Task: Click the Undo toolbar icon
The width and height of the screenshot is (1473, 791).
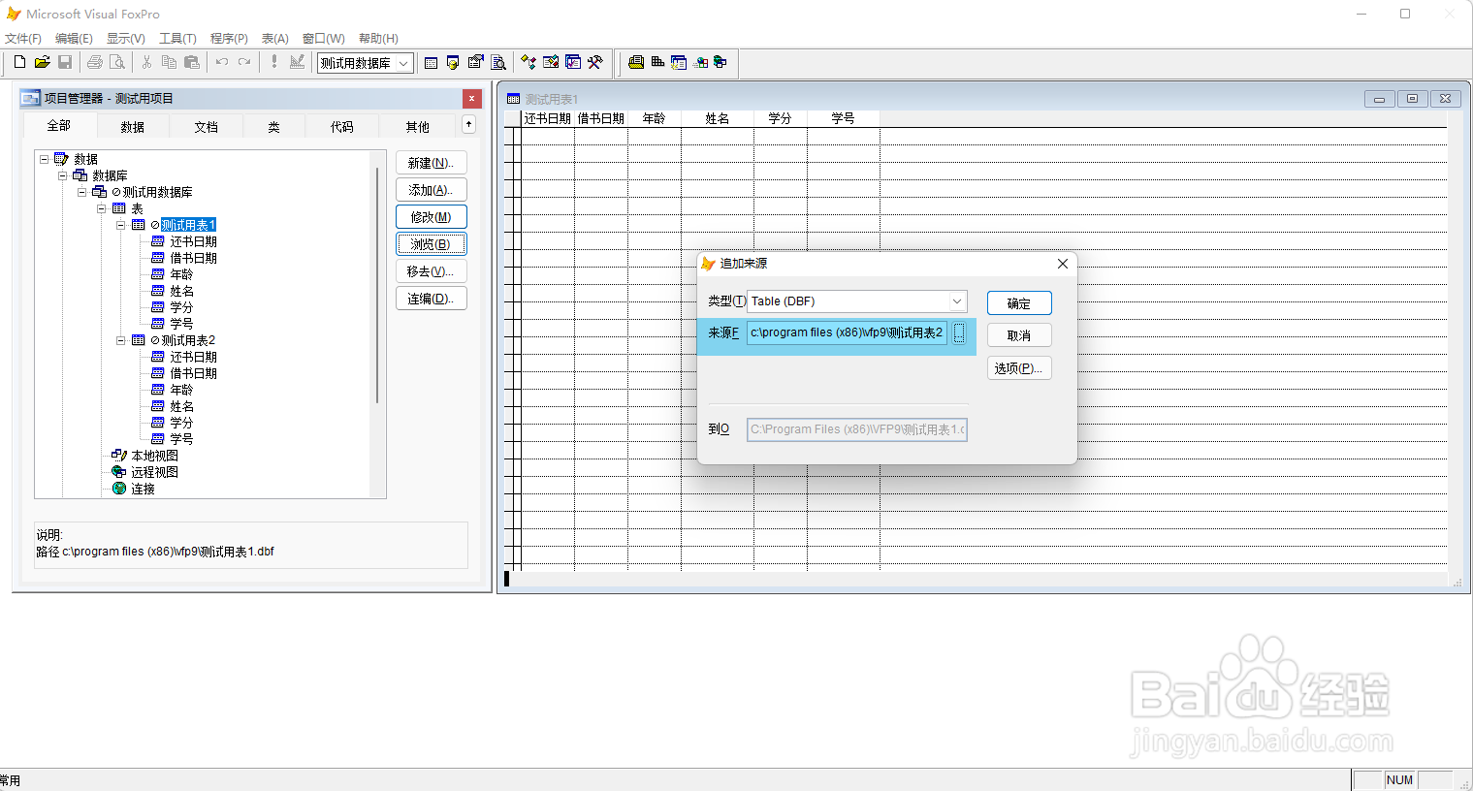Action: [221, 62]
